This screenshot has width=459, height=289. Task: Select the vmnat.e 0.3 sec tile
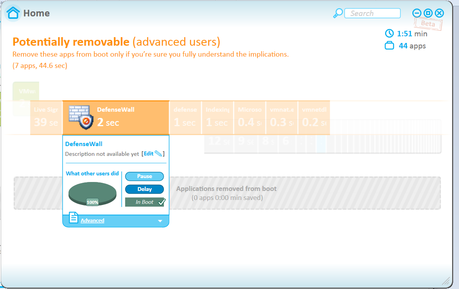(282, 118)
